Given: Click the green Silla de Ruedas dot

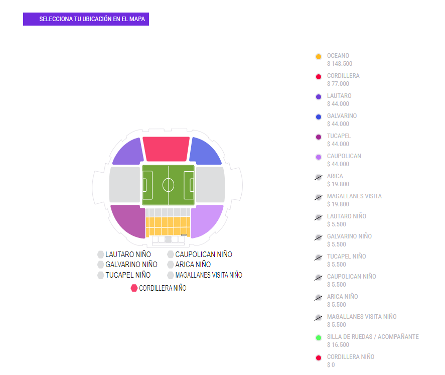Looking at the screenshot, I should [319, 337].
